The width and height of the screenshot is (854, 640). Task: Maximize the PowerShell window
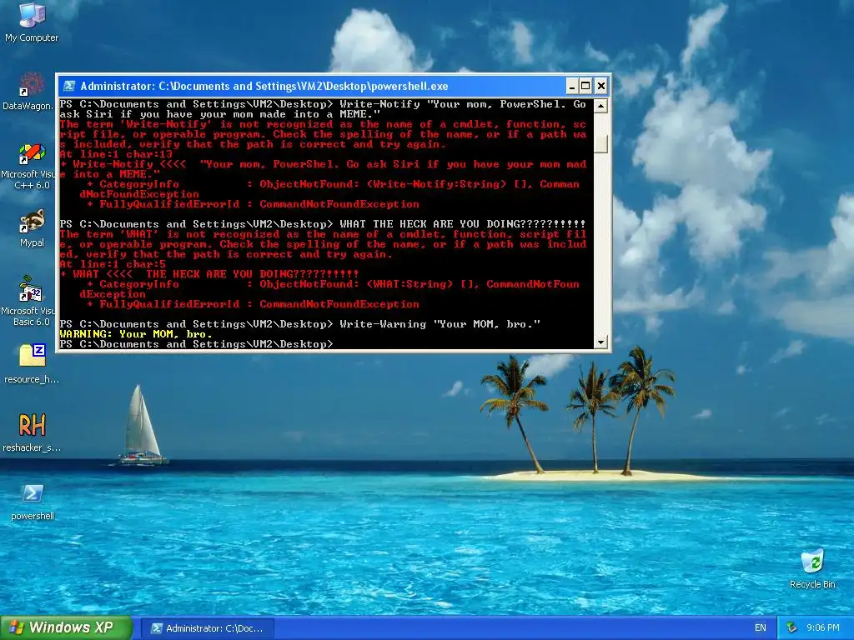coord(585,86)
